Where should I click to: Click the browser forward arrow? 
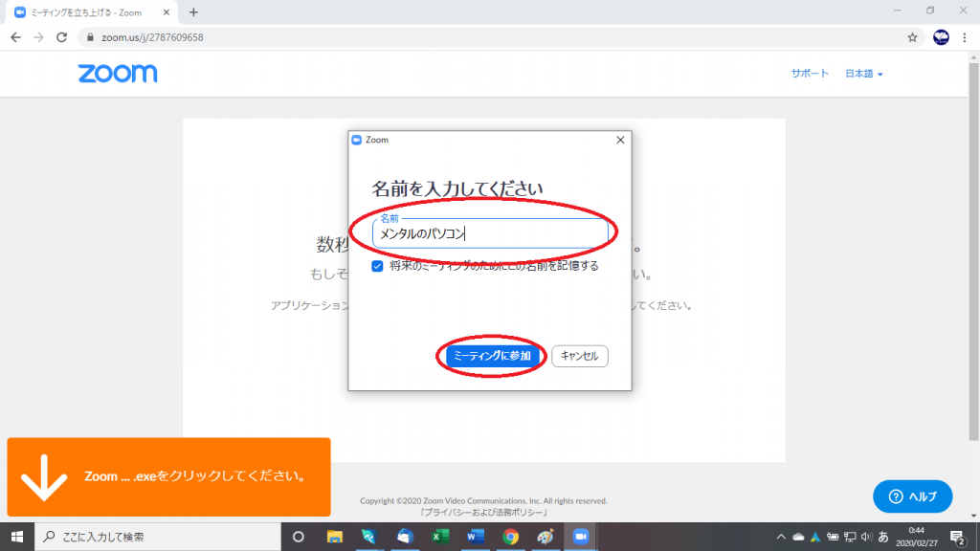click(38, 37)
